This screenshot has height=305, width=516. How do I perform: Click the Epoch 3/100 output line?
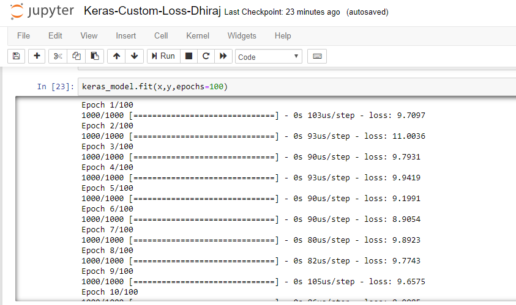point(107,147)
